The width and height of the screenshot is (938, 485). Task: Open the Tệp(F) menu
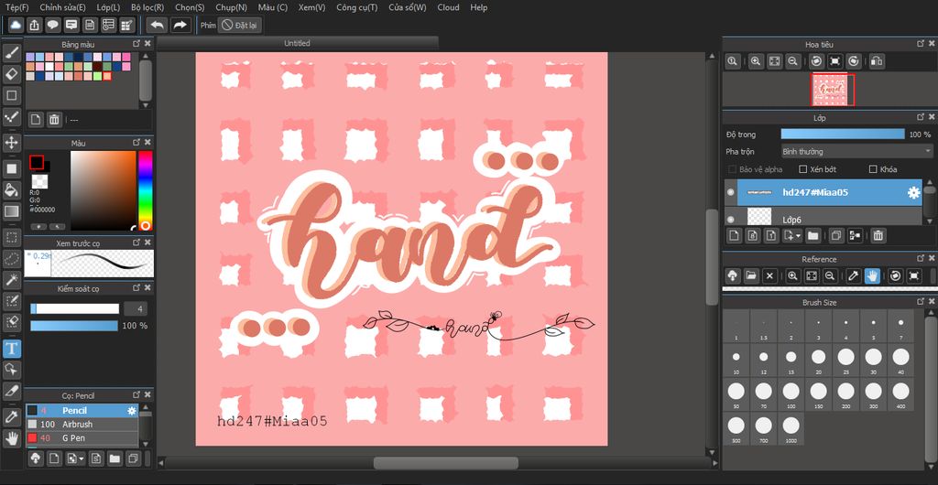coord(16,7)
